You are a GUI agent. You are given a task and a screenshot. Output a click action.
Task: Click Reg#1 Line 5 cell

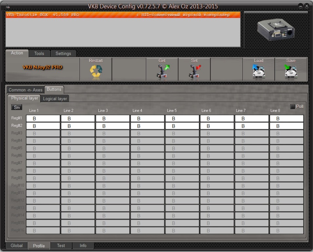coord(182,118)
